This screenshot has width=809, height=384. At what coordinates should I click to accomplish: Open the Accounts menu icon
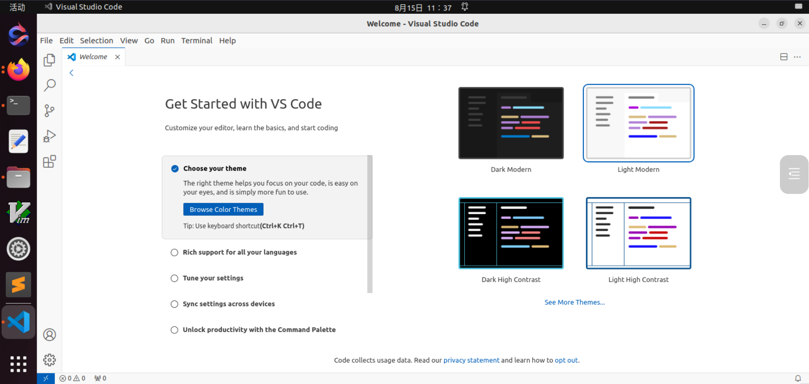pos(49,335)
